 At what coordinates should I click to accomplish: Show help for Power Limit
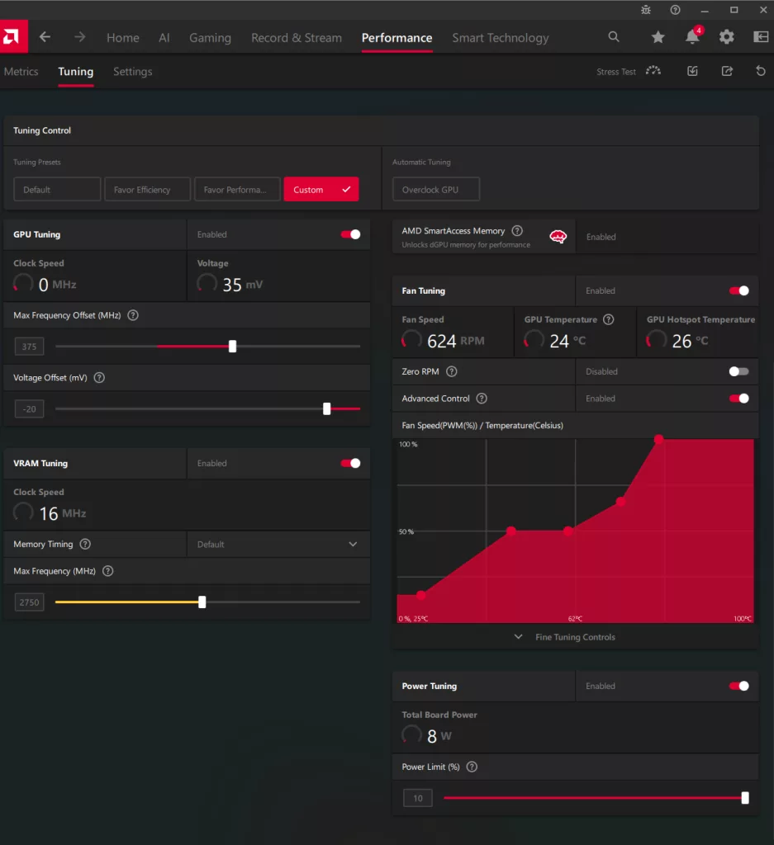click(472, 767)
